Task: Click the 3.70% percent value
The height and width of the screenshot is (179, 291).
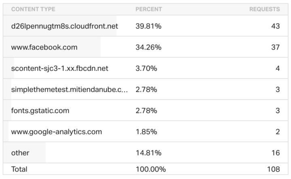Action: tap(146, 68)
